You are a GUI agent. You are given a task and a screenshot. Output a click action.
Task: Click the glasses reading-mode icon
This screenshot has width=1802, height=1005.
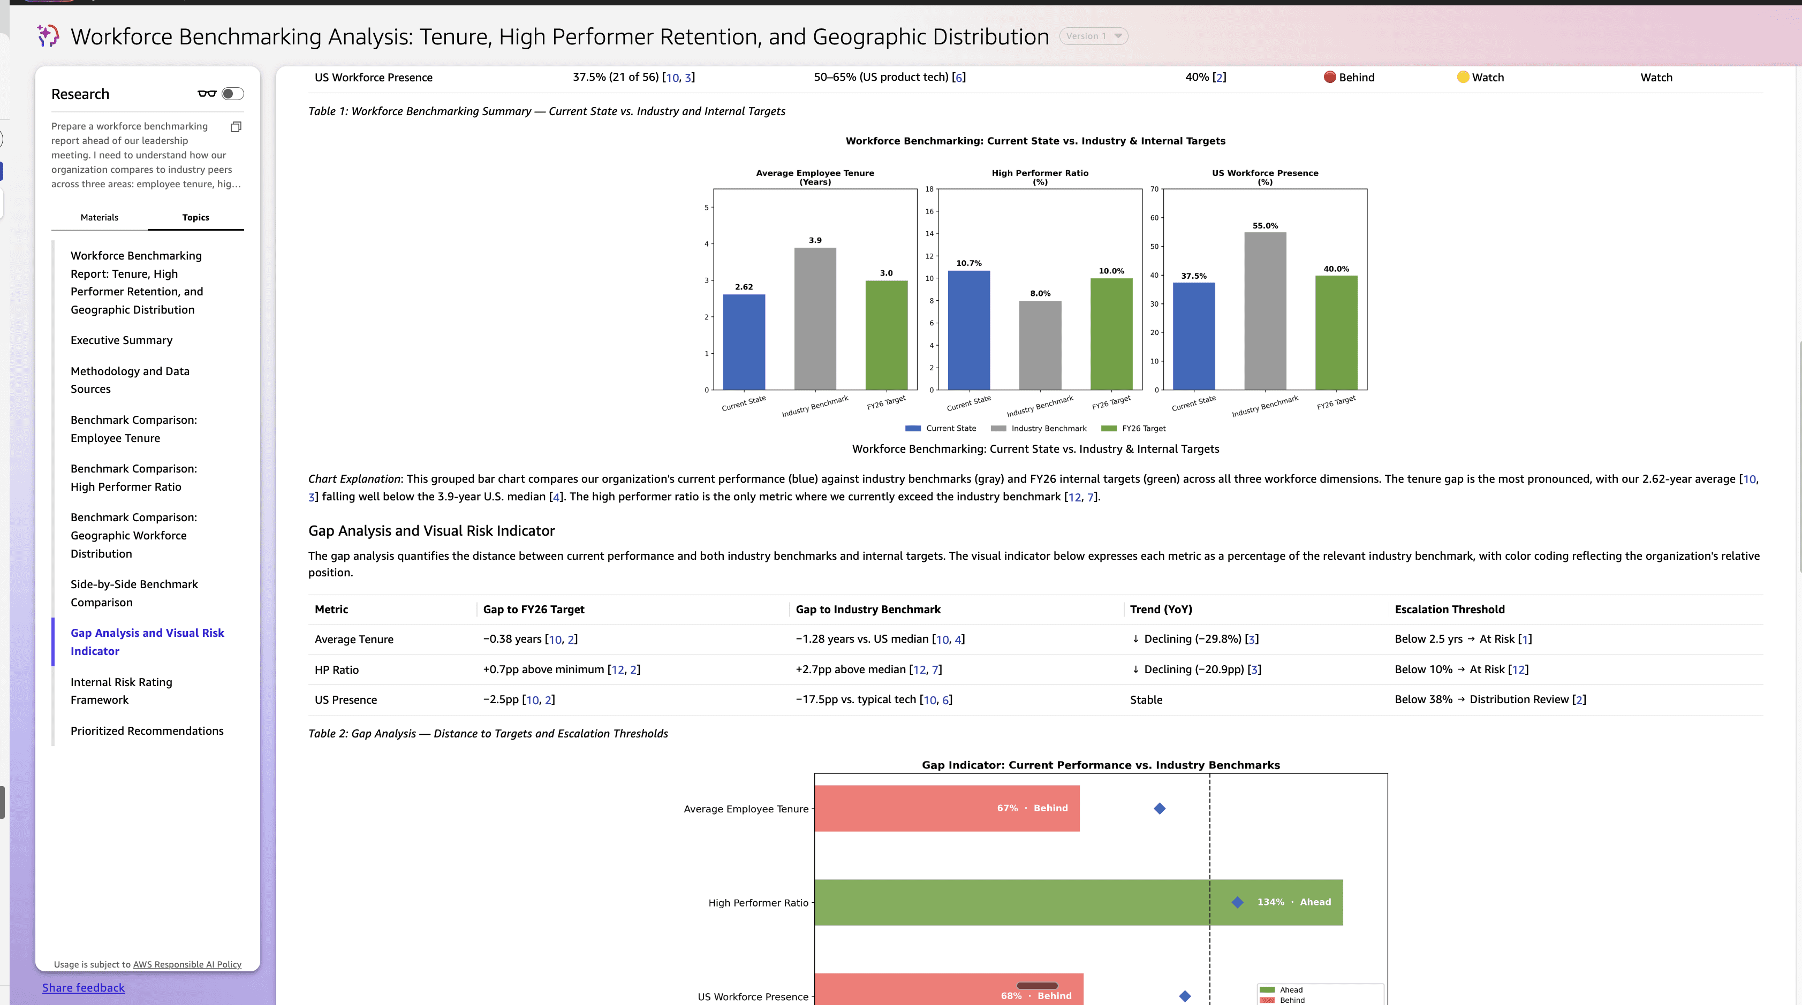point(206,94)
